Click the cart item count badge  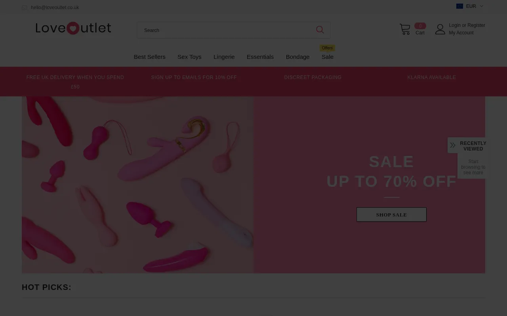[420, 26]
